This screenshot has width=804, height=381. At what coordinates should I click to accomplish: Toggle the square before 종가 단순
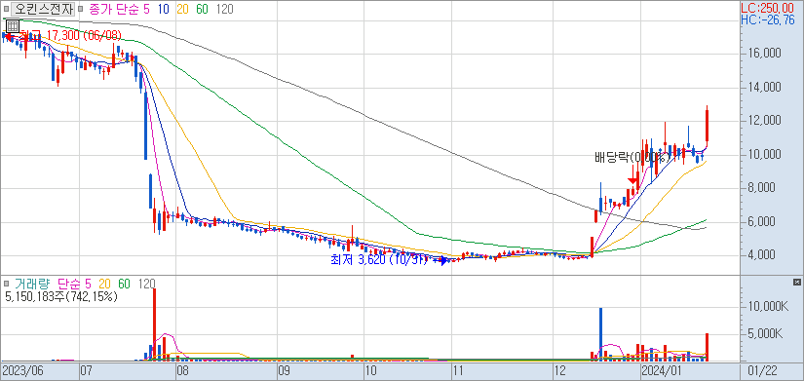pyautogui.click(x=82, y=9)
